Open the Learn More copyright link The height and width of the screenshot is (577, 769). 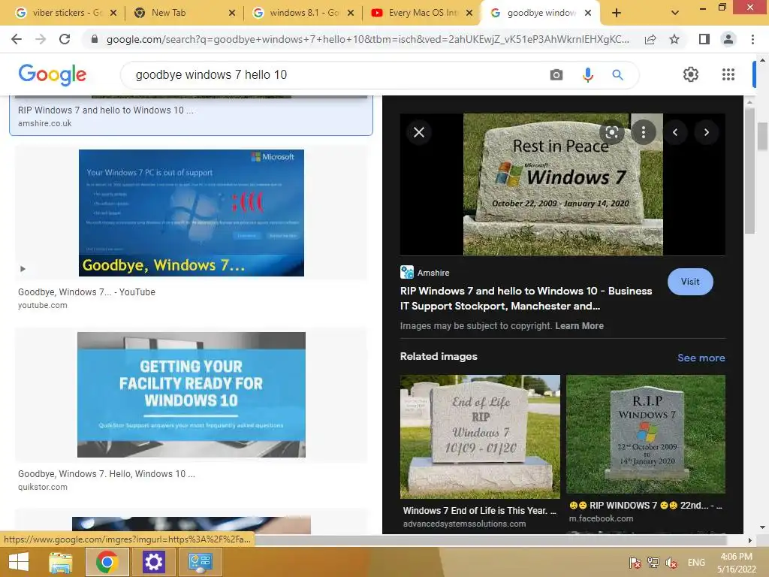[x=579, y=326]
